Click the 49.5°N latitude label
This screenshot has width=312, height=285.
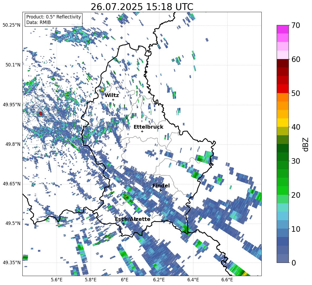(13, 223)
